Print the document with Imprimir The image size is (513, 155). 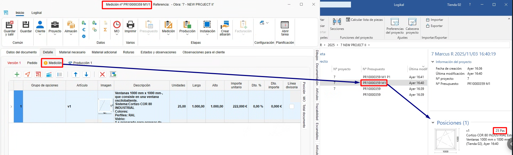[x=130, y=27]
